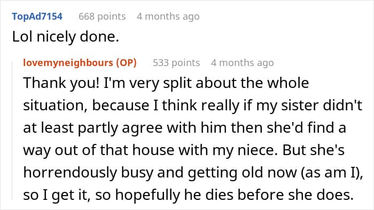Open timestamp permalink on OP's reply

[x=243, y=63]
